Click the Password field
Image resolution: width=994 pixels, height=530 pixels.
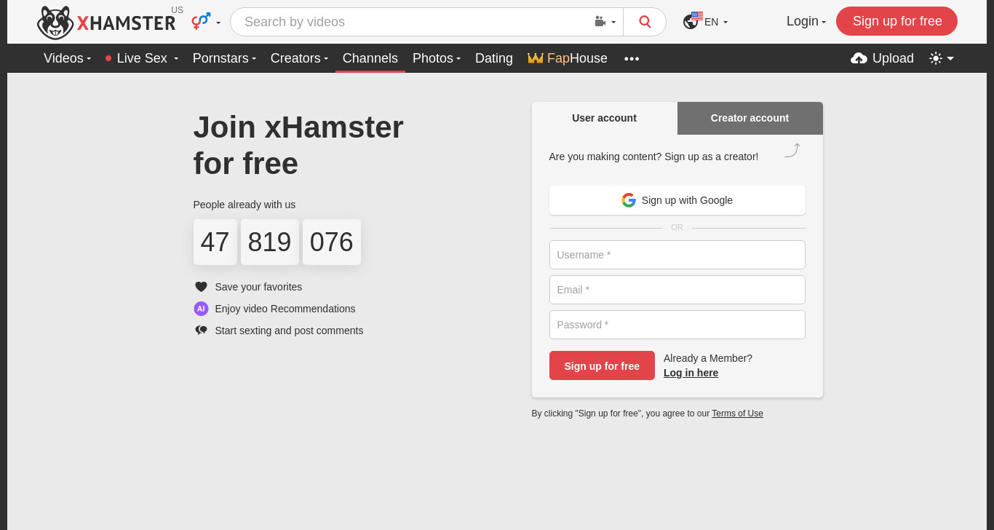(677, 325)
